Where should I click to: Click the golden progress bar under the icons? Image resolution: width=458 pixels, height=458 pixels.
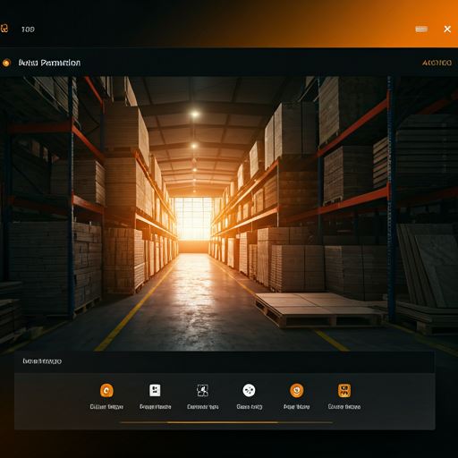[x=226, y=422]
